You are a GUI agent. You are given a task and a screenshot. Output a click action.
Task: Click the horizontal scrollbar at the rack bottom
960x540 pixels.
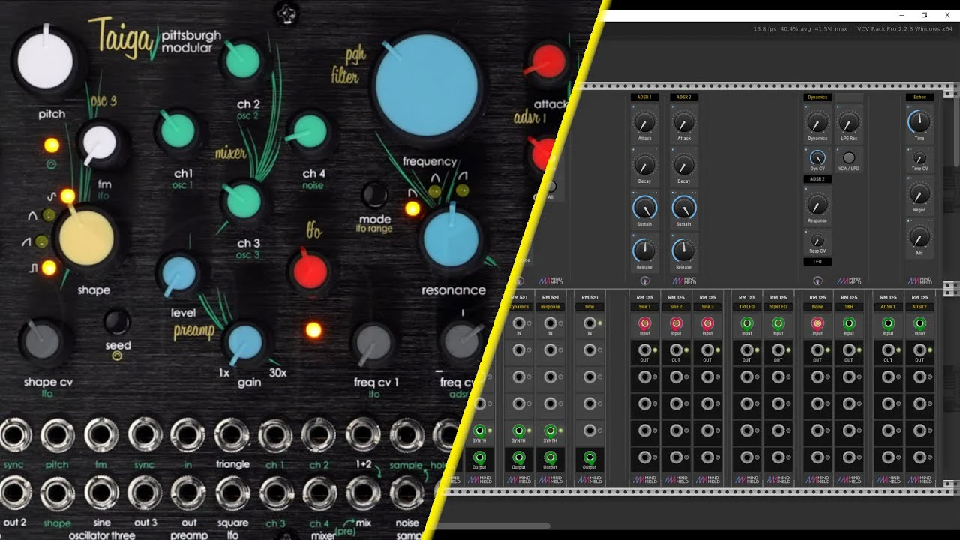click(495, 526)
